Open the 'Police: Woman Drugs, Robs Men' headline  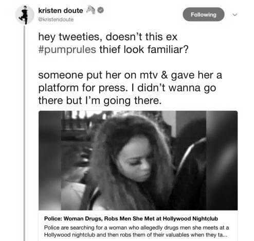(131, 218)
